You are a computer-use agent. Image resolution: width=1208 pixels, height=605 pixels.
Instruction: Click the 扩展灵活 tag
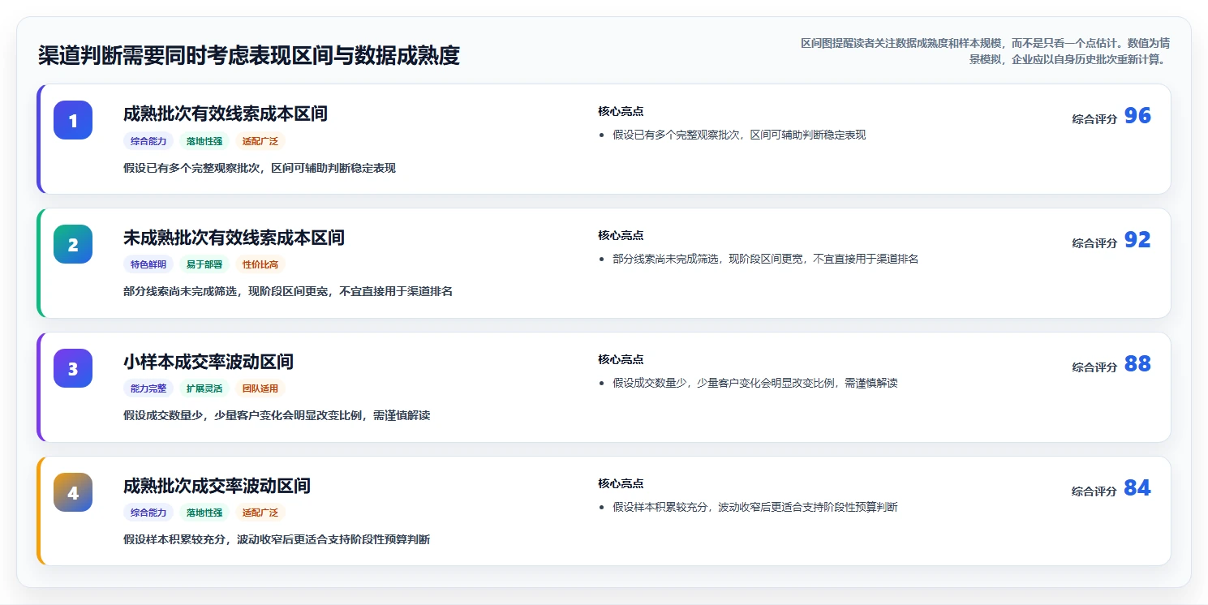pyautogui.click(x=204, y=388)
